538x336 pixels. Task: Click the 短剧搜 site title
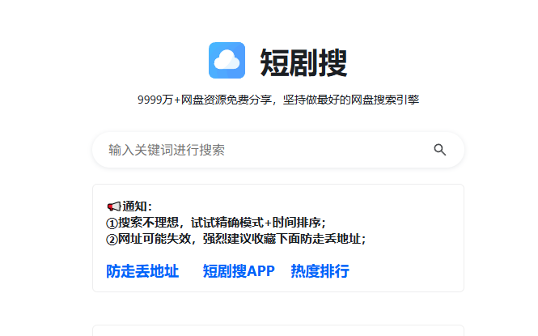[x=303, y=62]
